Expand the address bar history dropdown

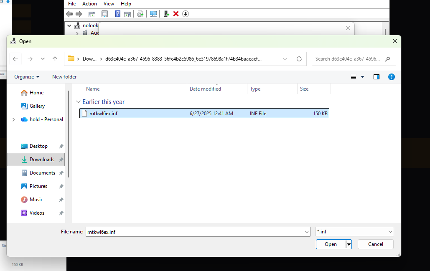[x=285, y=59]
